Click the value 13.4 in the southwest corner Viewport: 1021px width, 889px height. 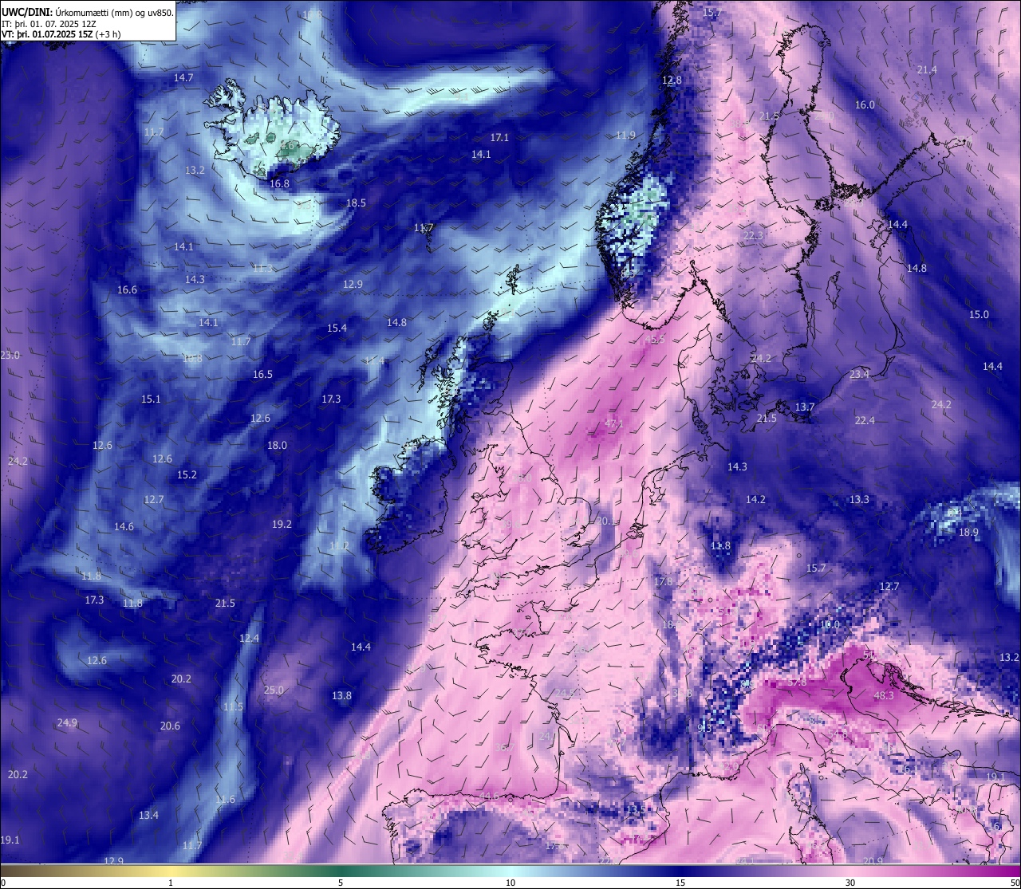[x=148, y=816]
